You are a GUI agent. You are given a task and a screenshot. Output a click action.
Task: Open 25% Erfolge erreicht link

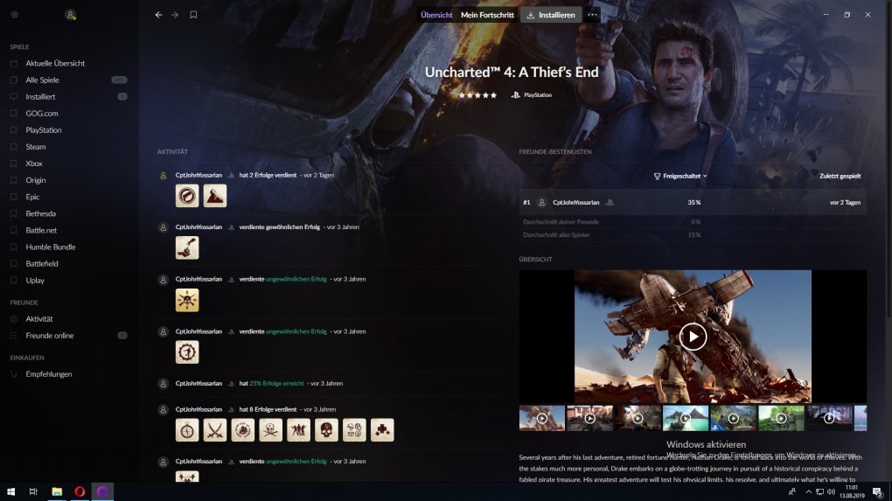click(x=276, y=383)
